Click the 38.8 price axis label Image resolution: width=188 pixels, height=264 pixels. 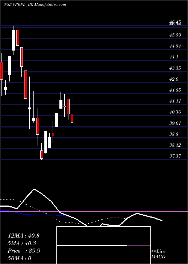point(174,134)
